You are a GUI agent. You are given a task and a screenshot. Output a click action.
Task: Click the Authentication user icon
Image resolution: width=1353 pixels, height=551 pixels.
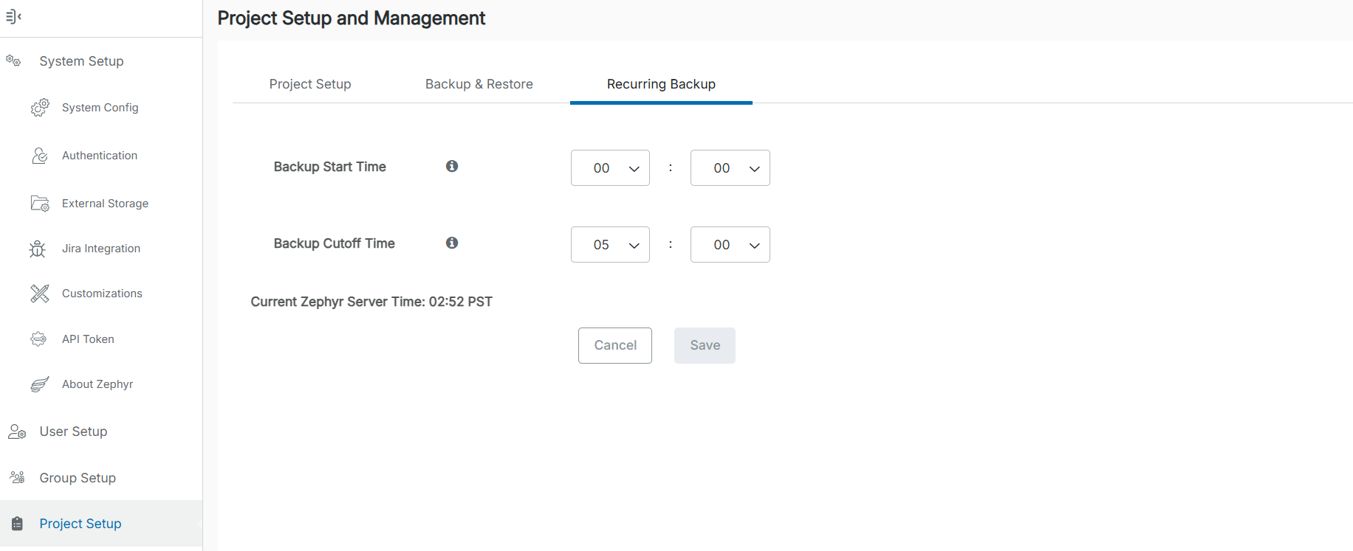40,156
